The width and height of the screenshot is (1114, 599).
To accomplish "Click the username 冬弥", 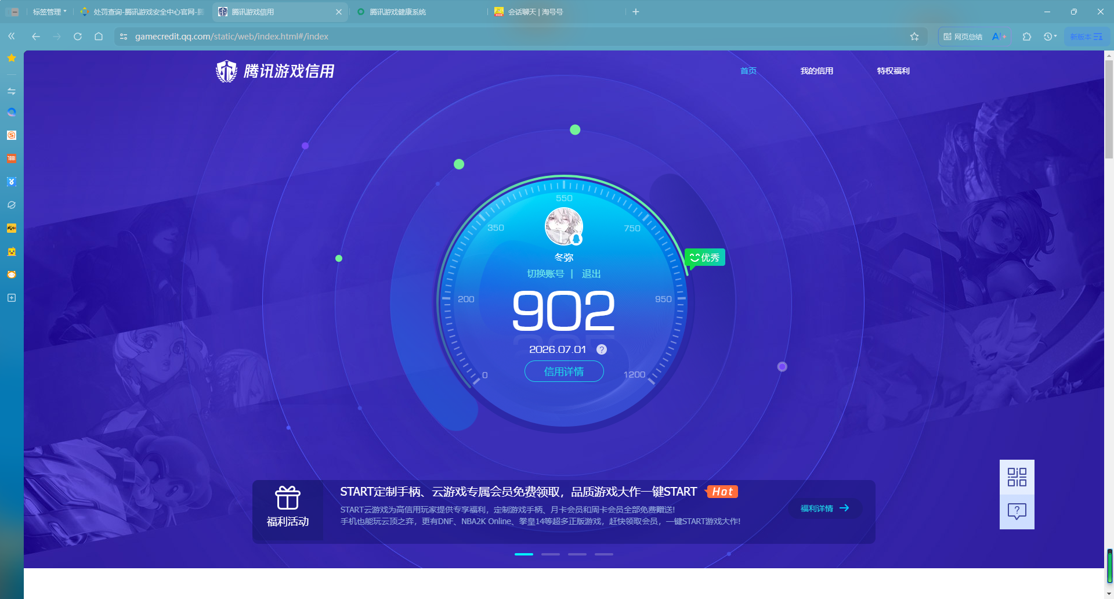I will [x=564, y=257].
